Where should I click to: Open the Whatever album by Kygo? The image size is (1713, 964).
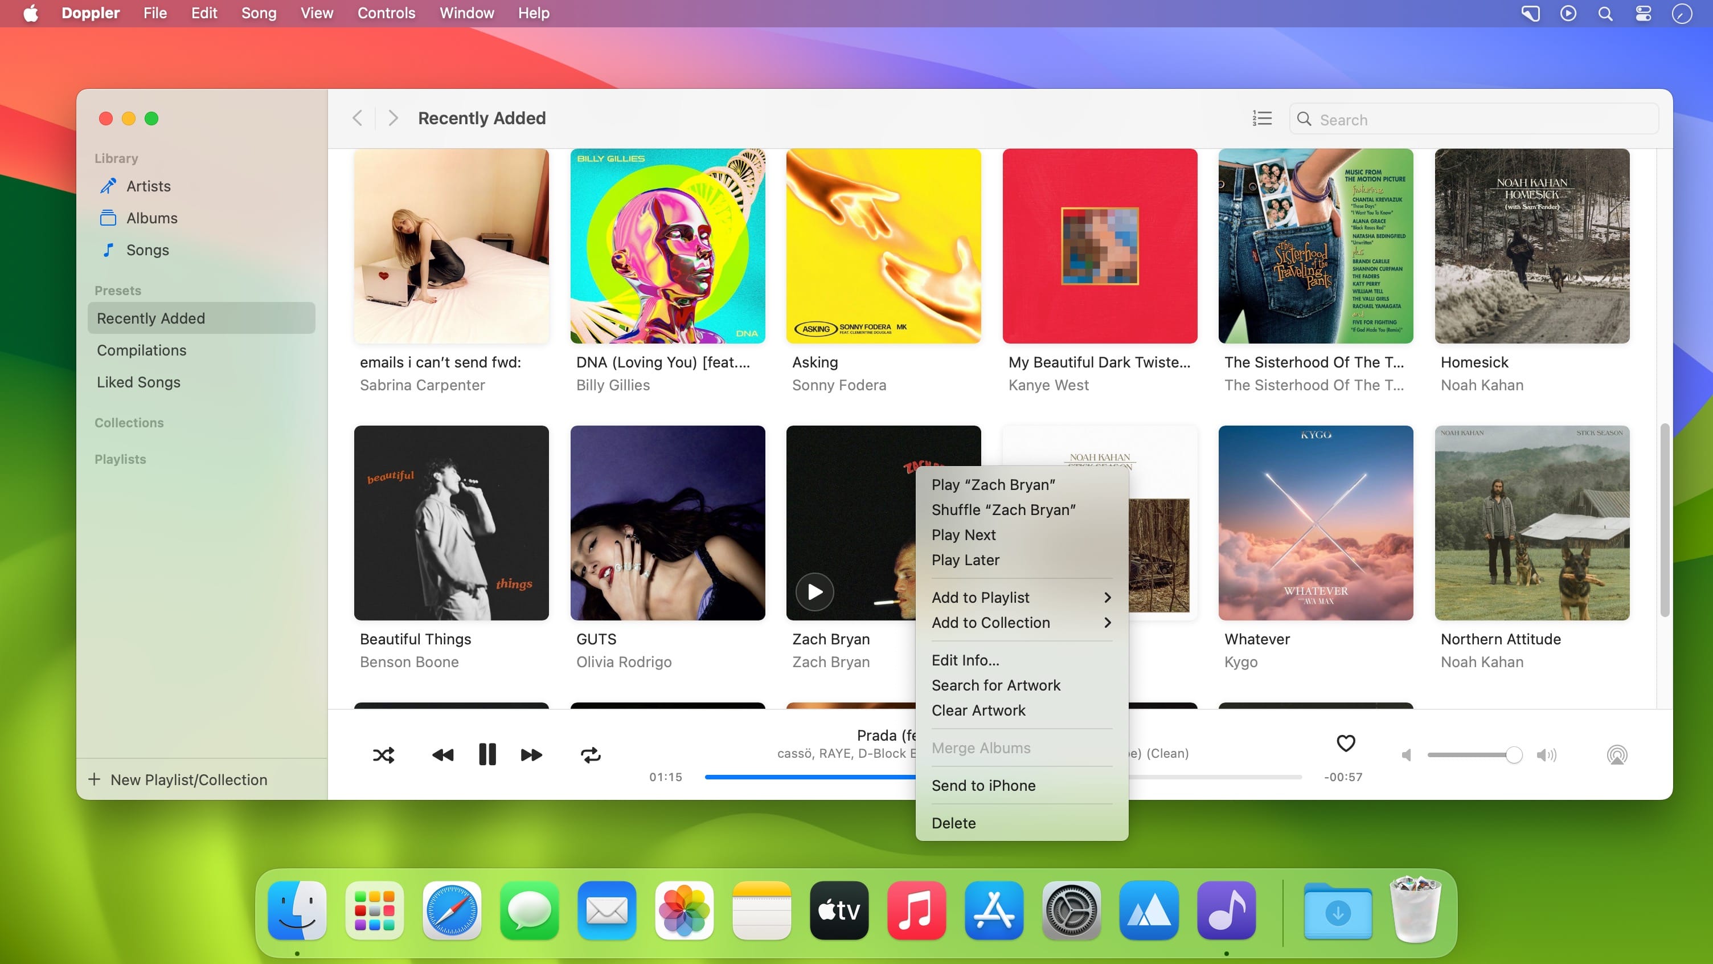pyautogui.click(x=1316, y=523)
